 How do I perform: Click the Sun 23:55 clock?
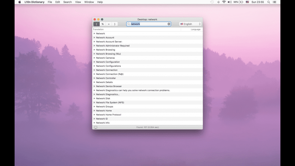tap(258, 2)
